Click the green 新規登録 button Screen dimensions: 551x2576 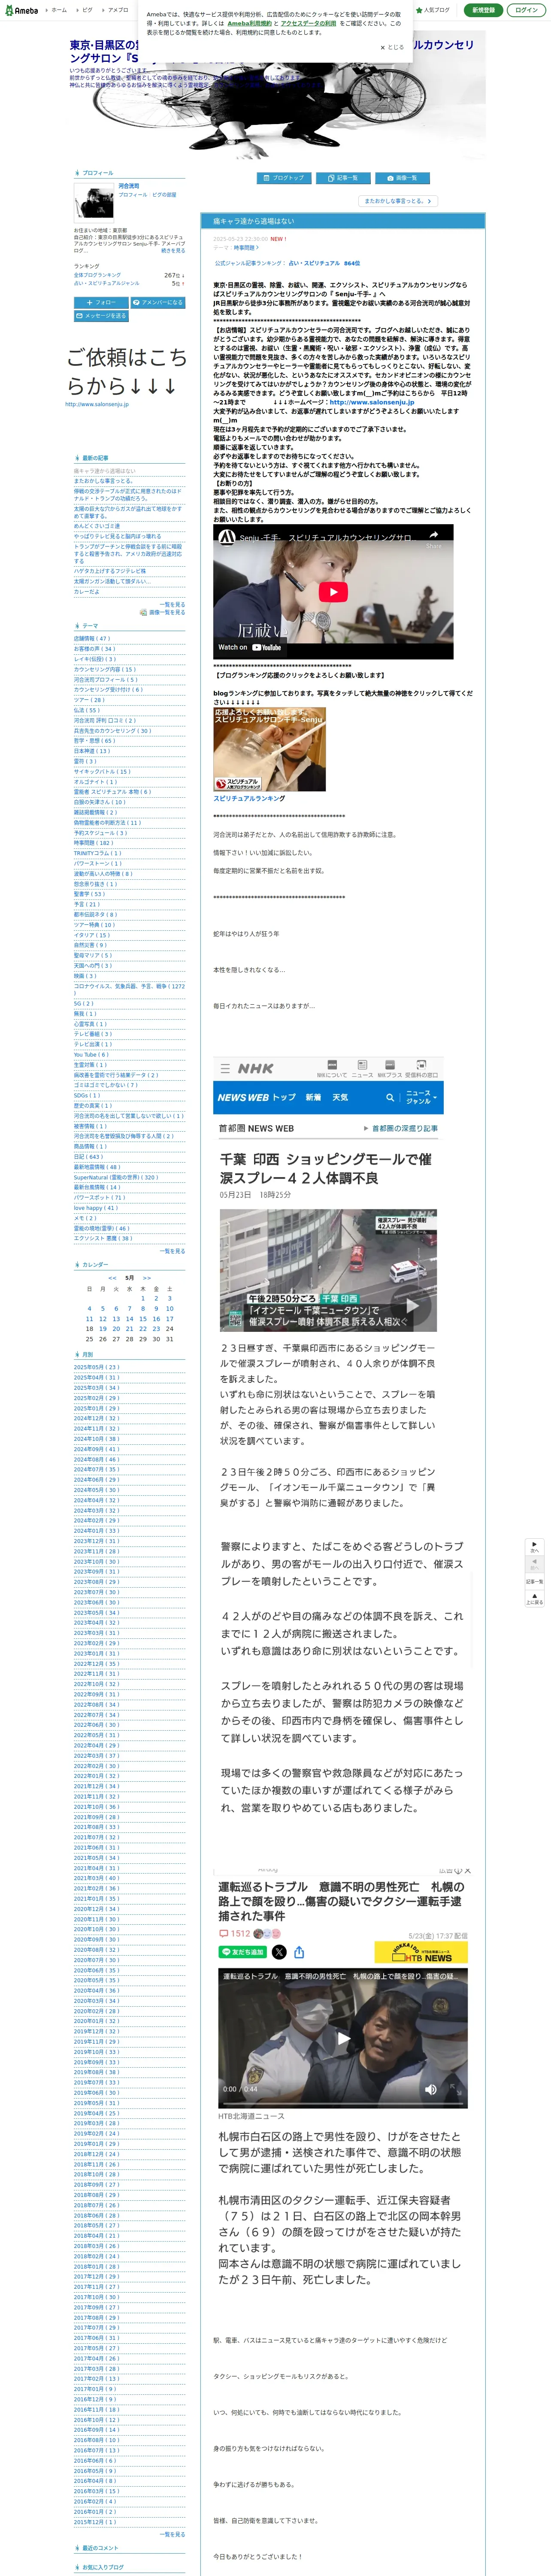(x=483, y=10)
